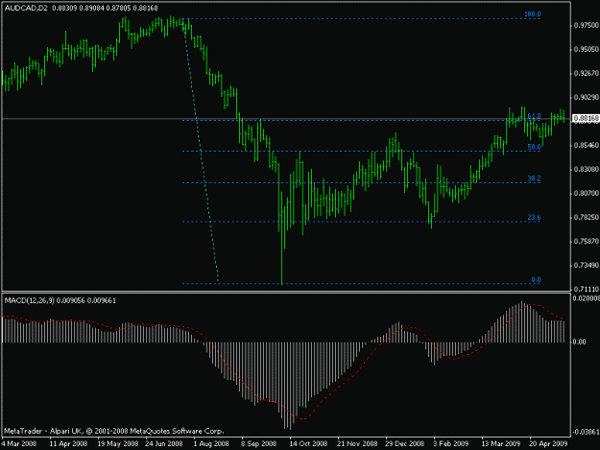Click the 13 Mar 2009 date label

pyautogui.click(x=501, y=444)
